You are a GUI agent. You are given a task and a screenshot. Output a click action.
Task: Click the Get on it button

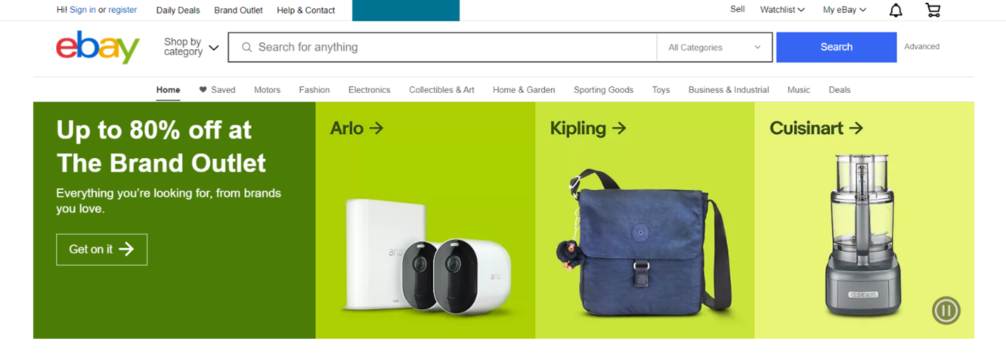102,249
